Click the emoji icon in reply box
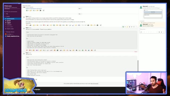170x96 pixels. pos(159,32)
